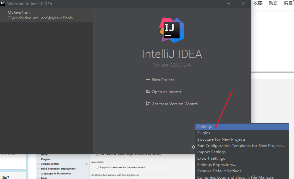The width and height of the screenshot is (294, 179).
Task: Start a New Project
Action: 162,80
